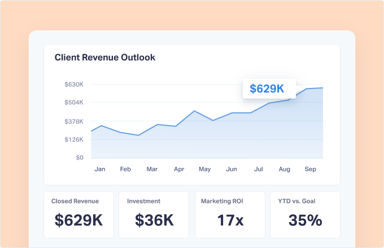This screenshot has width=384, height=248.
Task: Click the Jan month label
Action: [x=100, y=169]
